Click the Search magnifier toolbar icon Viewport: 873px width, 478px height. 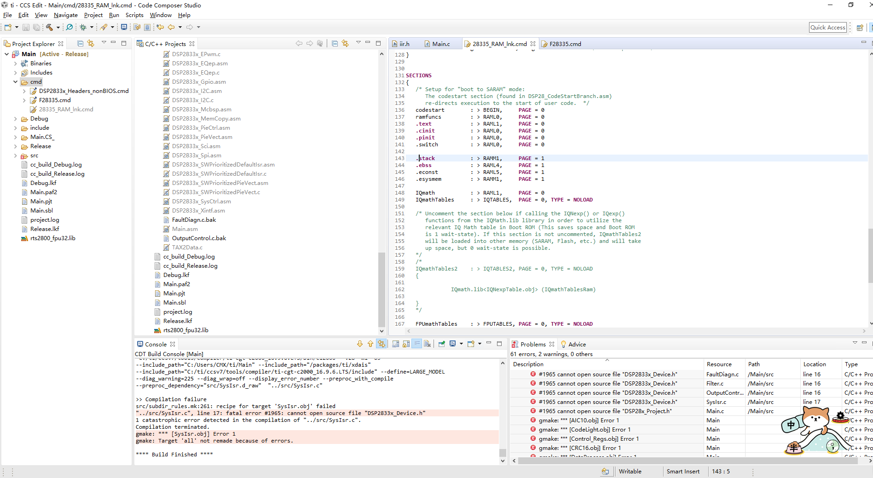[69, 28]
